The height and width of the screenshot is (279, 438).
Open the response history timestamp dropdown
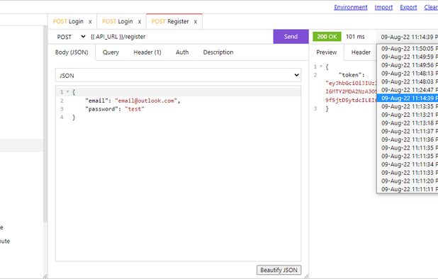coord(408,37)
